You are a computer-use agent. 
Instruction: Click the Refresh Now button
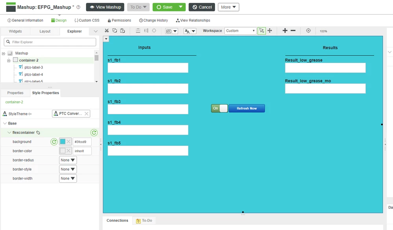247,108
